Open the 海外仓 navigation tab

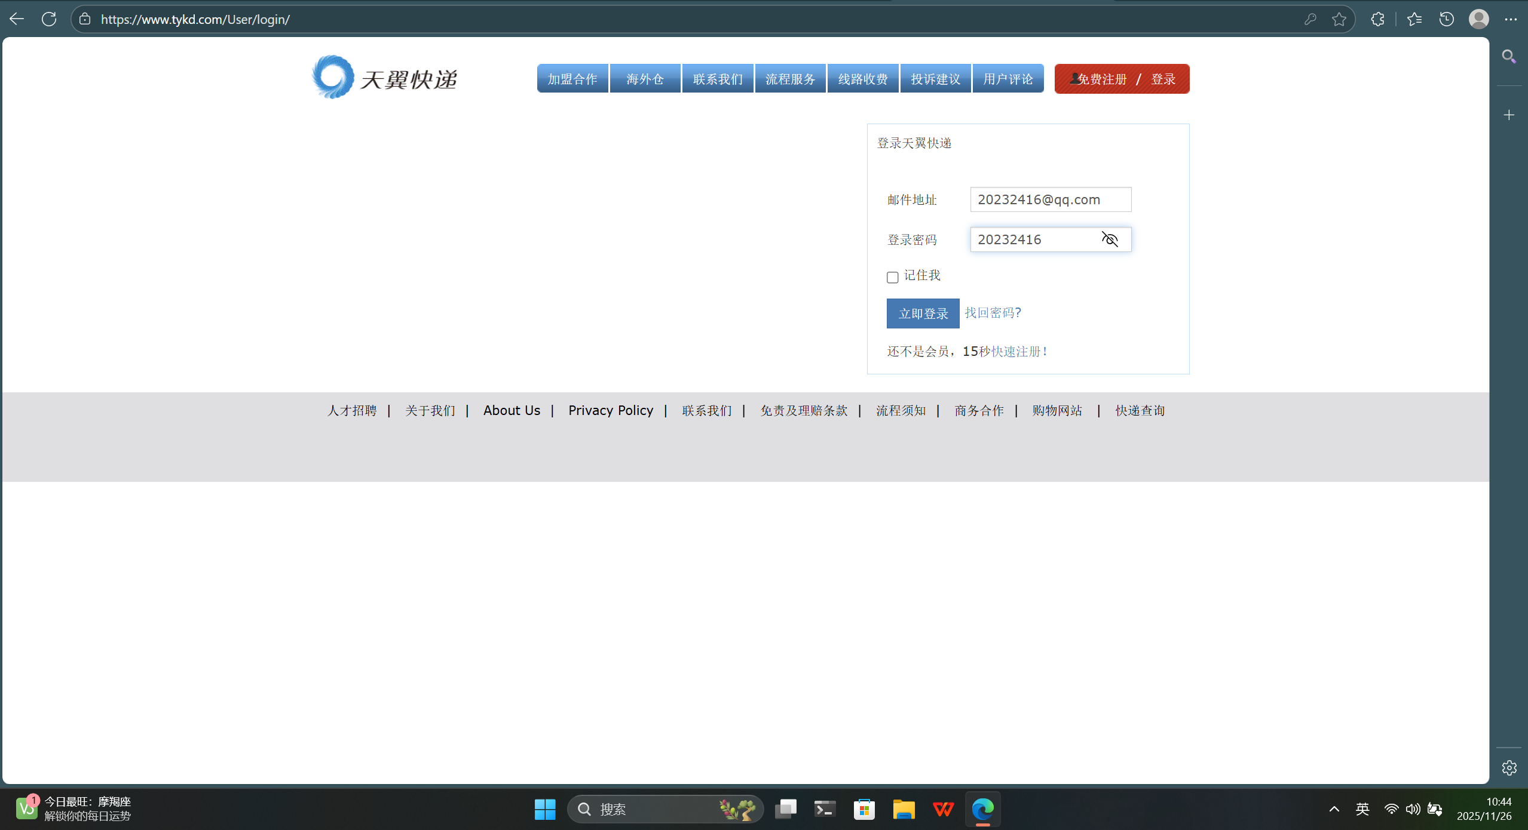(645, 79)
